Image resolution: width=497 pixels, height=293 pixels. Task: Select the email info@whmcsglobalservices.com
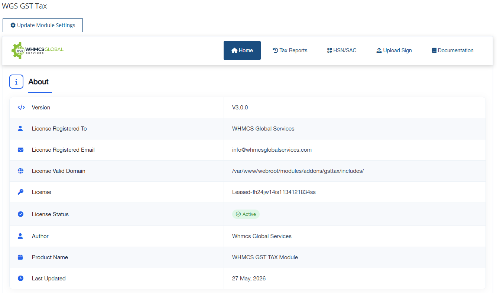coord(272,150)
